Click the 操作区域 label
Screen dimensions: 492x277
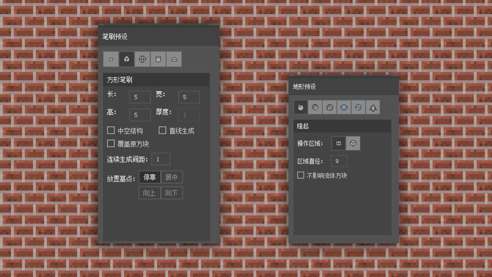310,143
